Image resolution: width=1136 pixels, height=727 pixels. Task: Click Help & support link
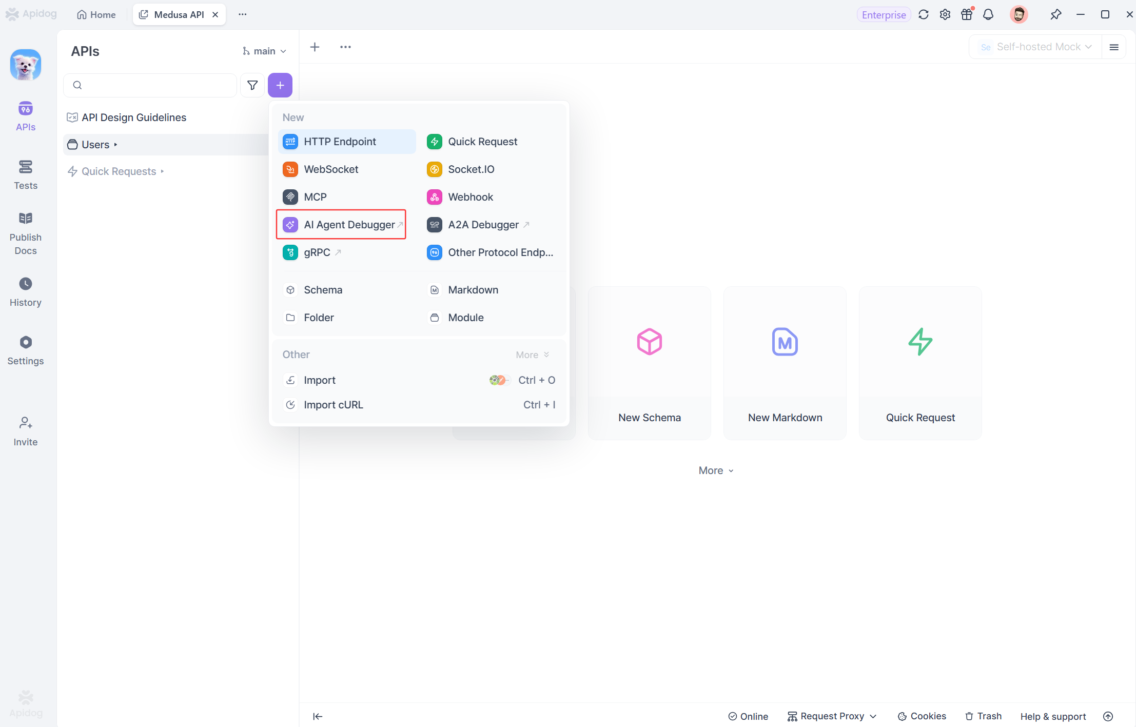1053,716
